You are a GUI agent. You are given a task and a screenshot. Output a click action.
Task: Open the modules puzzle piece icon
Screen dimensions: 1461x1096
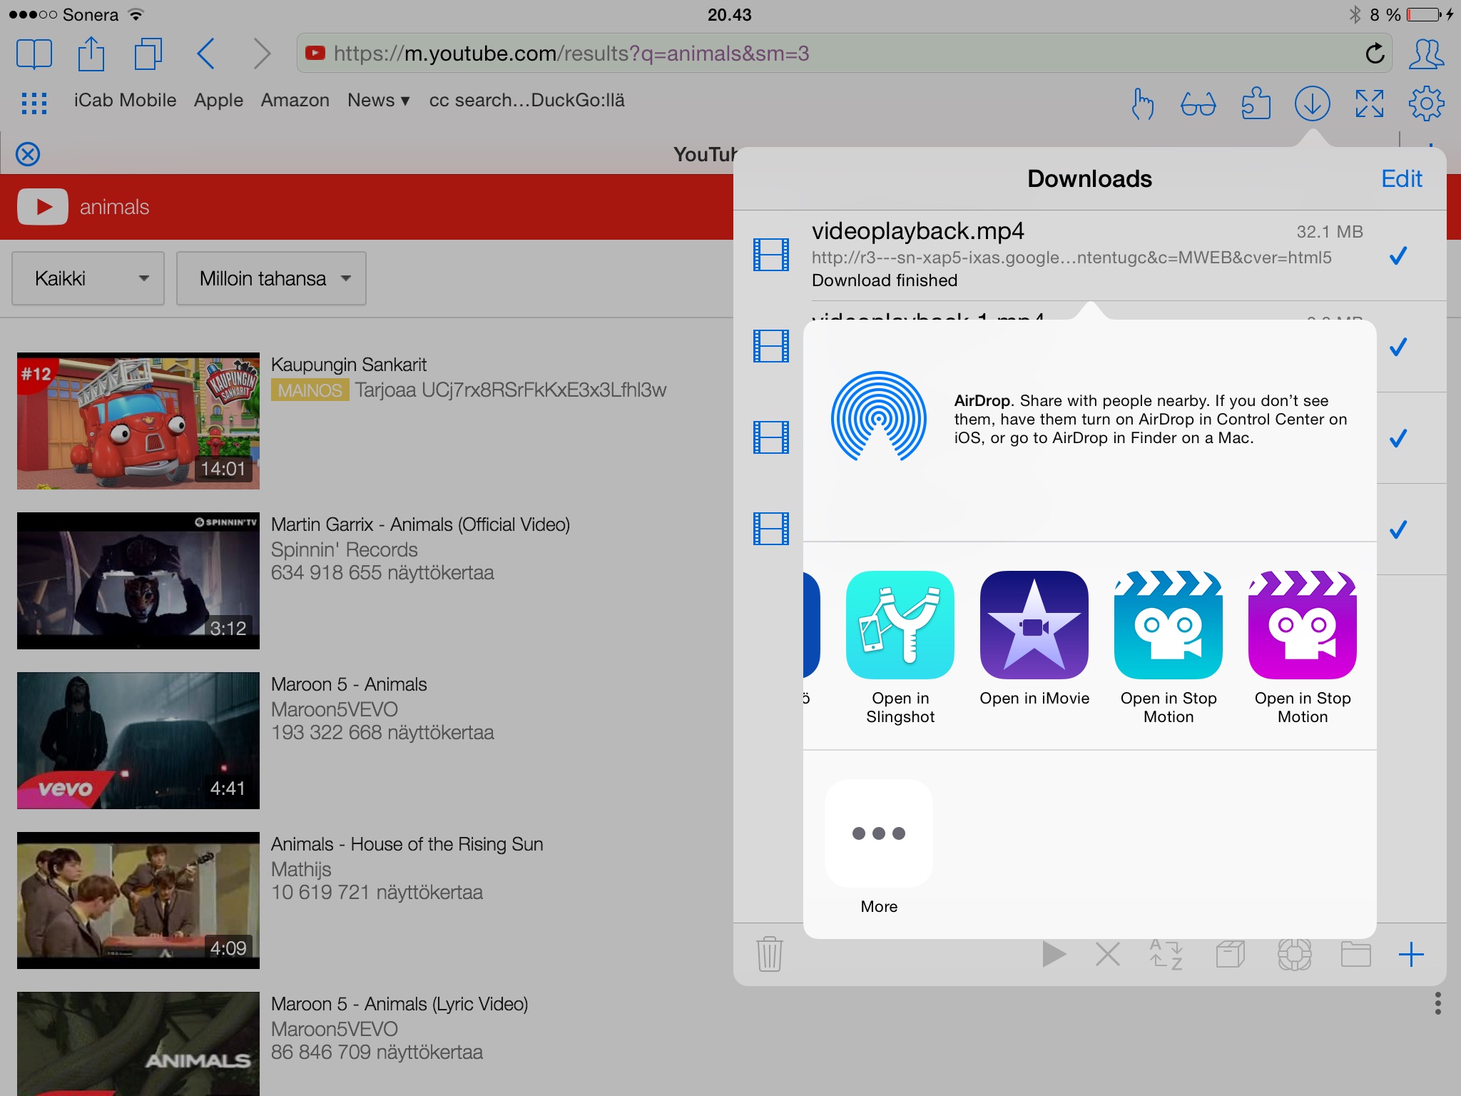click(1256, 104)
